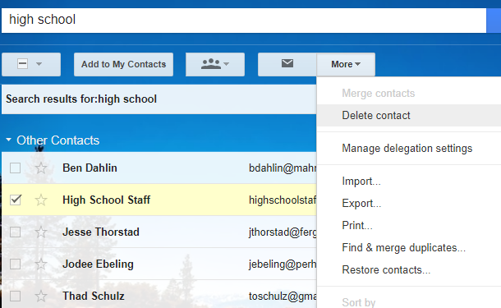Open the select-all checkbox dropdown arrow

(x=39, y=64)
